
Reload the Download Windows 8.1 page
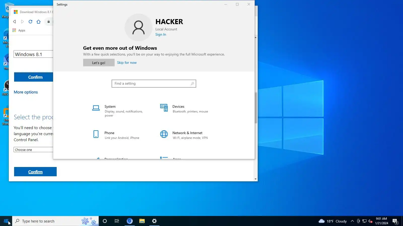(x=30, y=22)
